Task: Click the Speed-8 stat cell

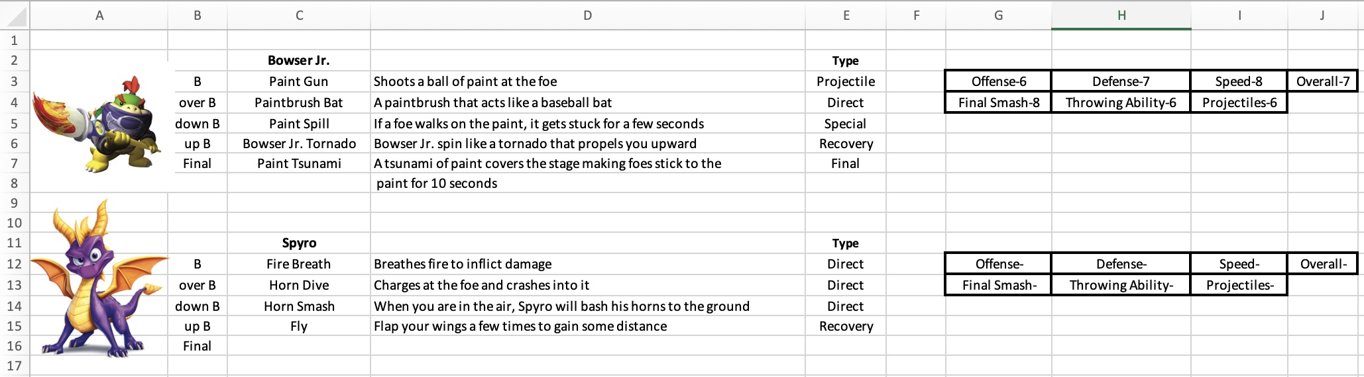Action: click(x=1238, y=81)
